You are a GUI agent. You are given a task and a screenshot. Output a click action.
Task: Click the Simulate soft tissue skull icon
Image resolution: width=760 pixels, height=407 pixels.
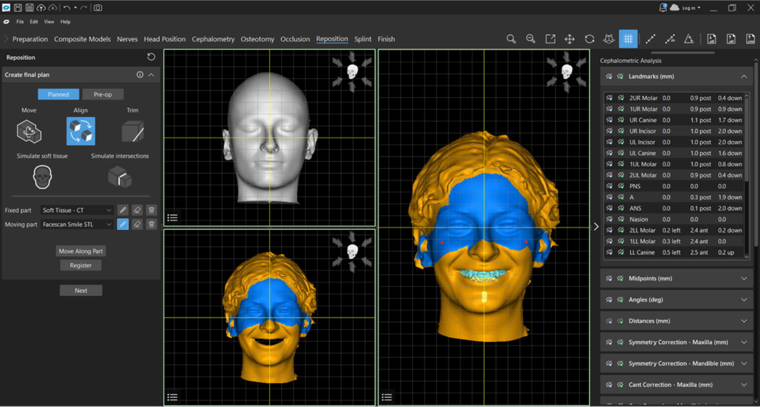tap(42, 177)
